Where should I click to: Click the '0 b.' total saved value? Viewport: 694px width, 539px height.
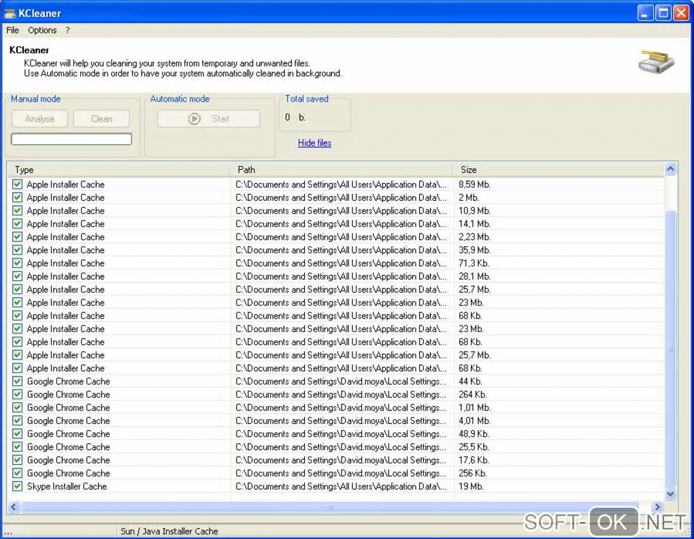pos(295,117)
